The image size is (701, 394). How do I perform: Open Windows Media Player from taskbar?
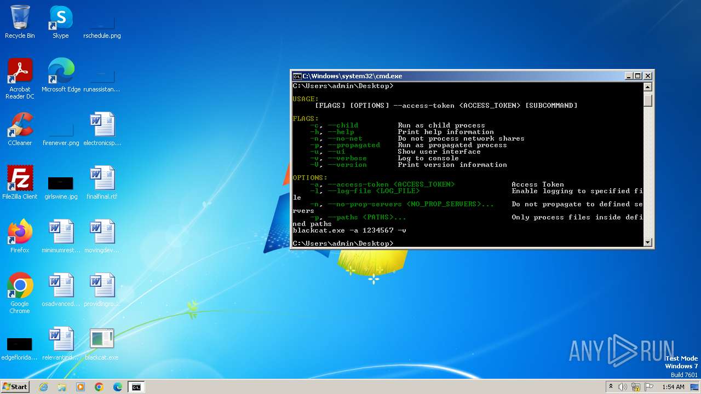point(81,387)
